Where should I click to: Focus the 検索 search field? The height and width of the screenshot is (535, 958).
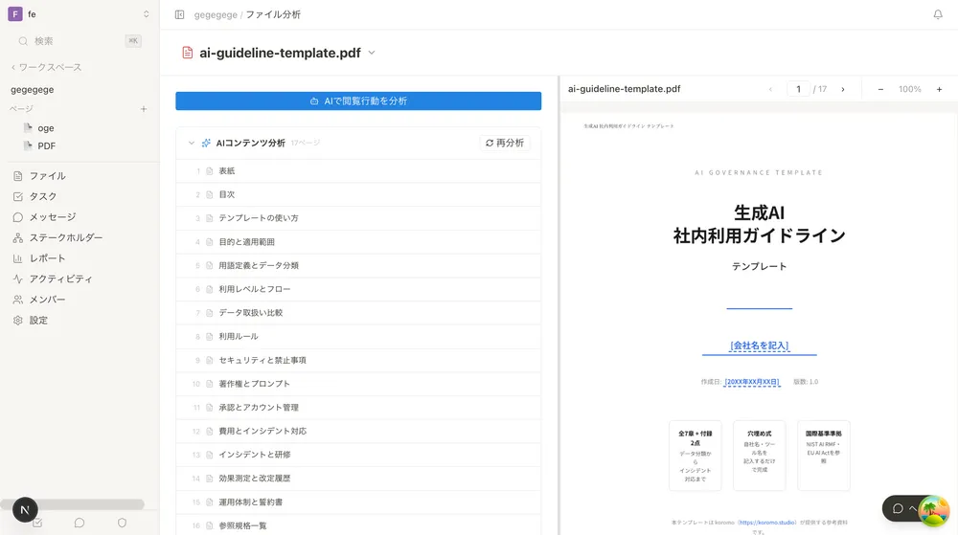[80, 41]
